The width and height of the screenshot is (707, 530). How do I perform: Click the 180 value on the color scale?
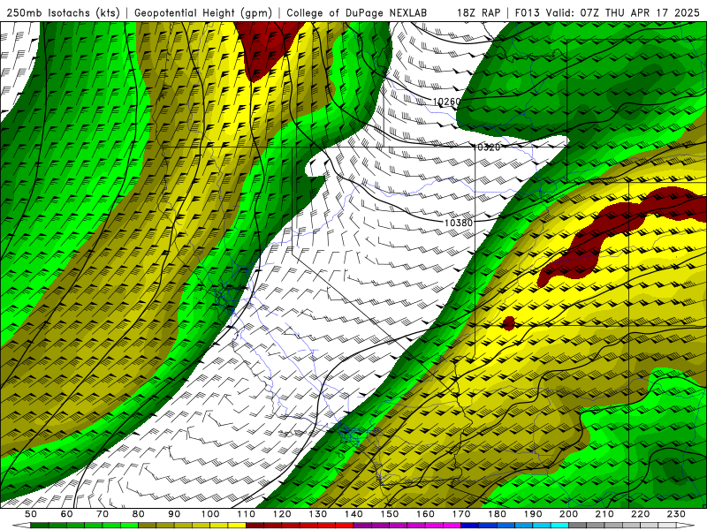(x=497, y=514)
